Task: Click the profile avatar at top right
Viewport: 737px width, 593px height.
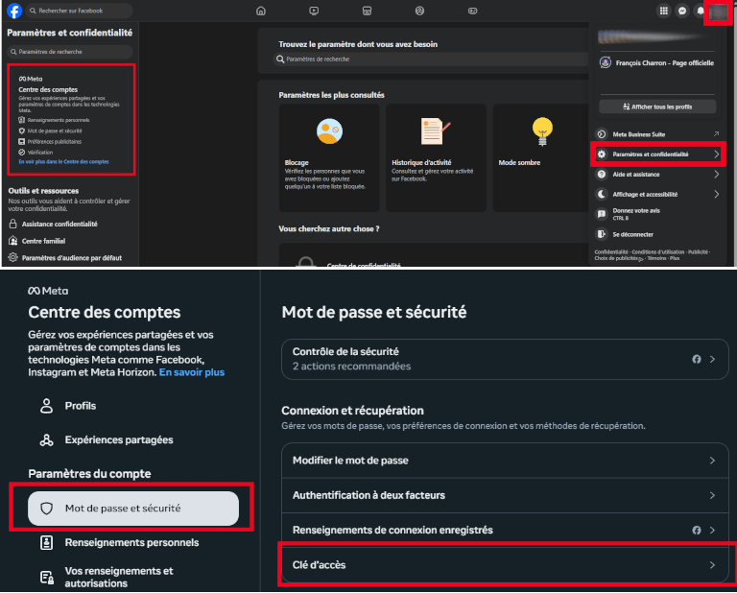Action: click(x=718, y=12)
